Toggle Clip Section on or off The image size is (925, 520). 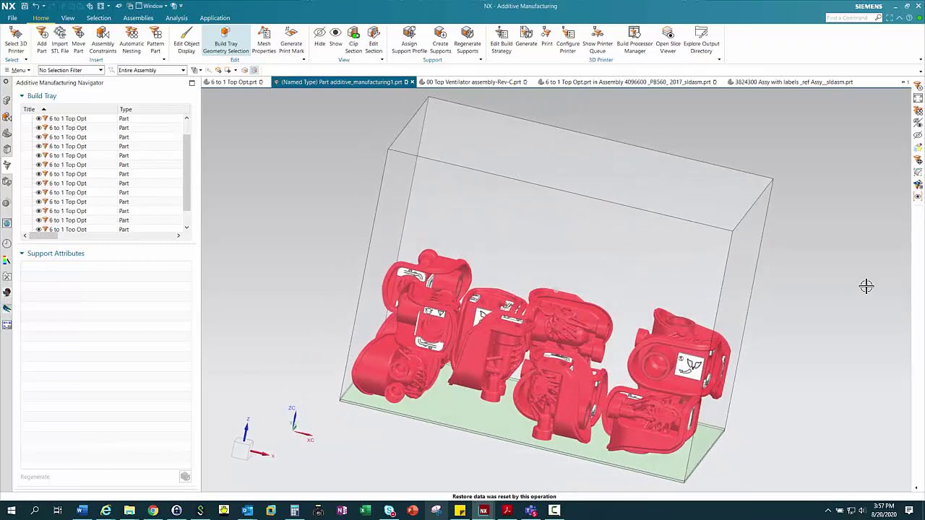coord(353,40)
